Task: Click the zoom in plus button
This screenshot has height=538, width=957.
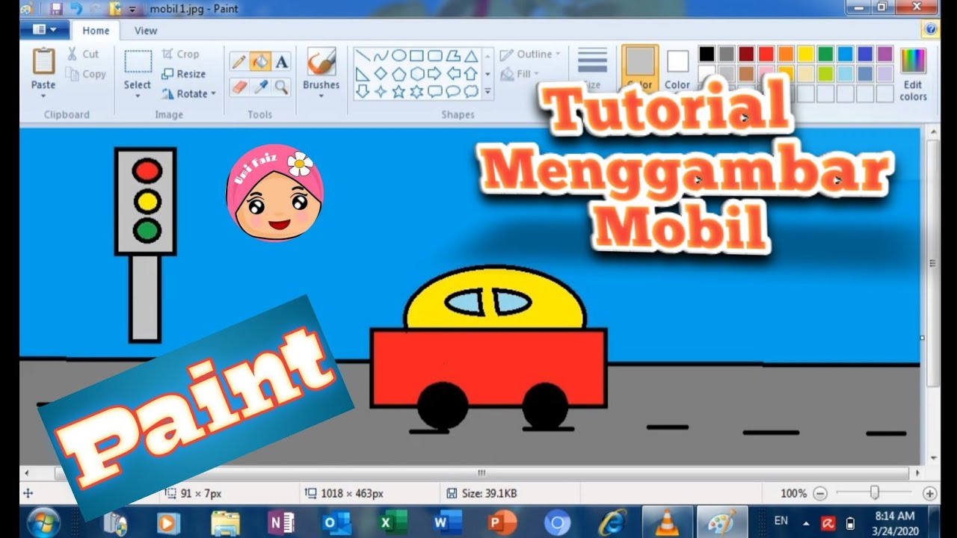Action: [929, 493]
